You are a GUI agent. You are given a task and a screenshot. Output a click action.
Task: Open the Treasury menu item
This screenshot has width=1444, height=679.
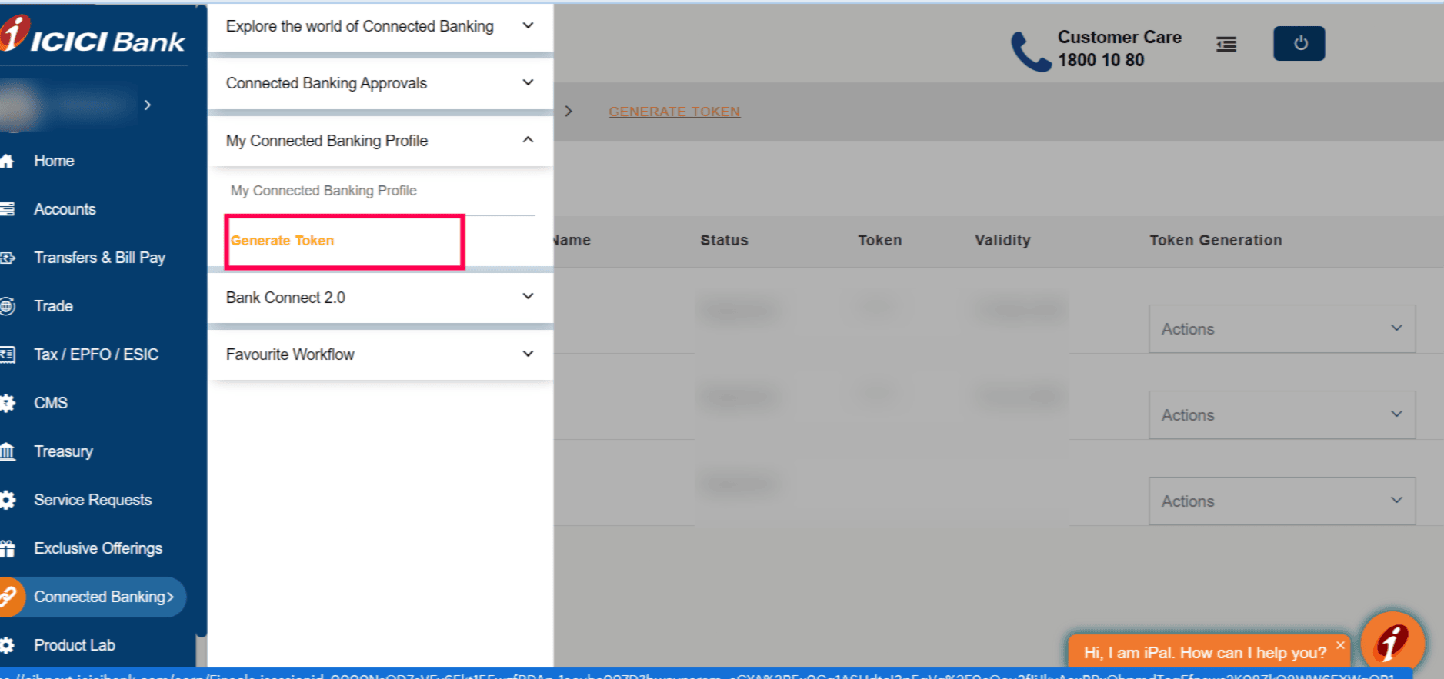tap(63, 451)
